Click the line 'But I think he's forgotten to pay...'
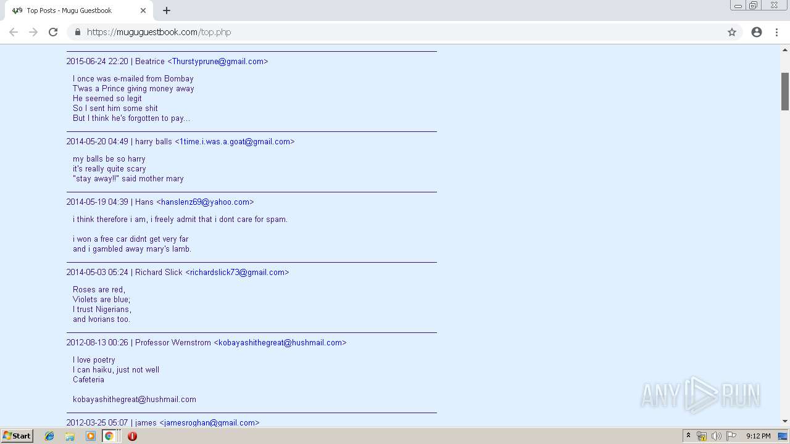Viewport: 790px width, 444px height. [131, 118]
